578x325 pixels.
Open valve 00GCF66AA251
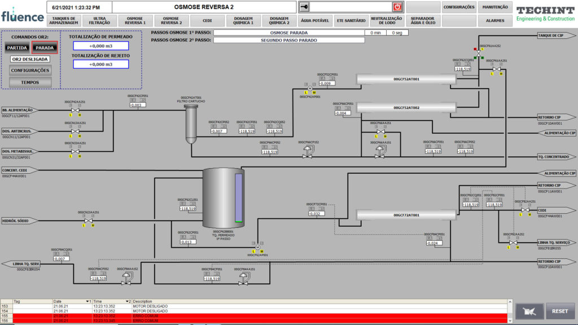click(381, 131)
